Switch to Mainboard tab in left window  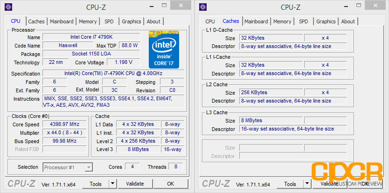pyautogui.click(x=62, y=21)
